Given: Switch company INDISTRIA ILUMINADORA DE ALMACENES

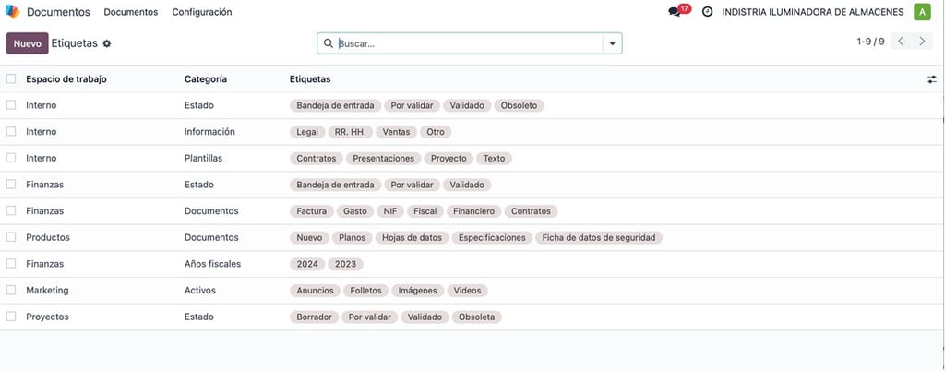Looking at the screenshot, I should 813,12.
